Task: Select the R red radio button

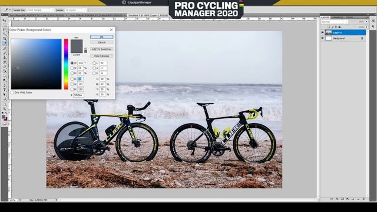Action: (x=72, y=79)
